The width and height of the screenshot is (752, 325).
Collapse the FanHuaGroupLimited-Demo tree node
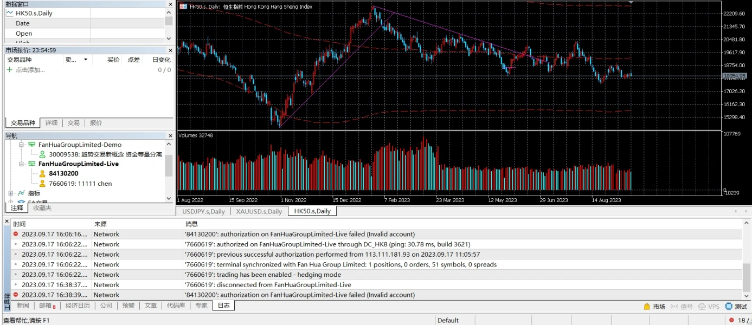coord(22,145)
